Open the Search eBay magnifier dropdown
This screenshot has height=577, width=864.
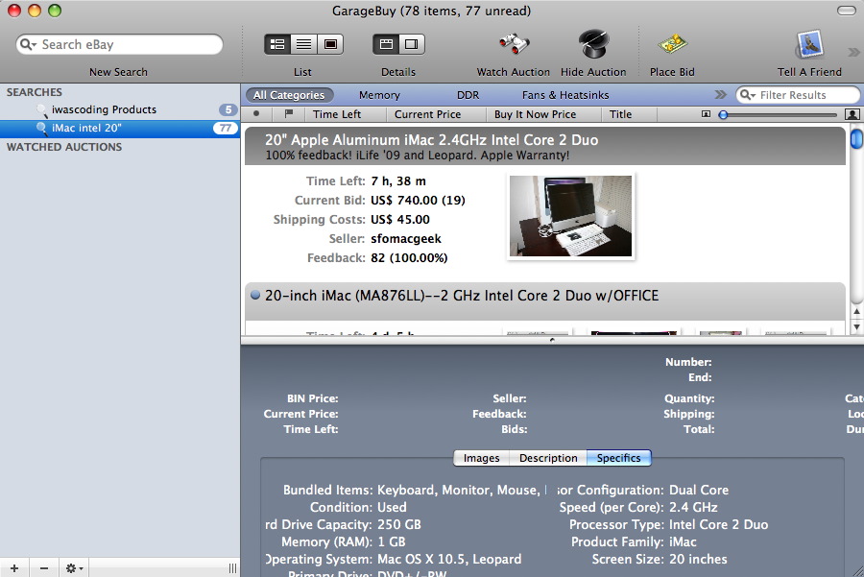[28, 44]
